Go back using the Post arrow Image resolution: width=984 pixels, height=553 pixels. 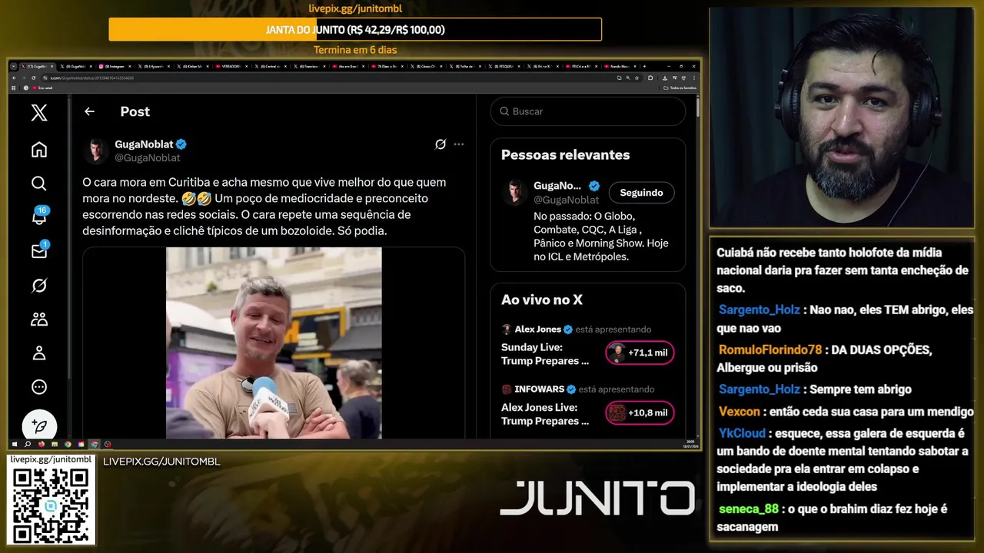click(89, 111)
